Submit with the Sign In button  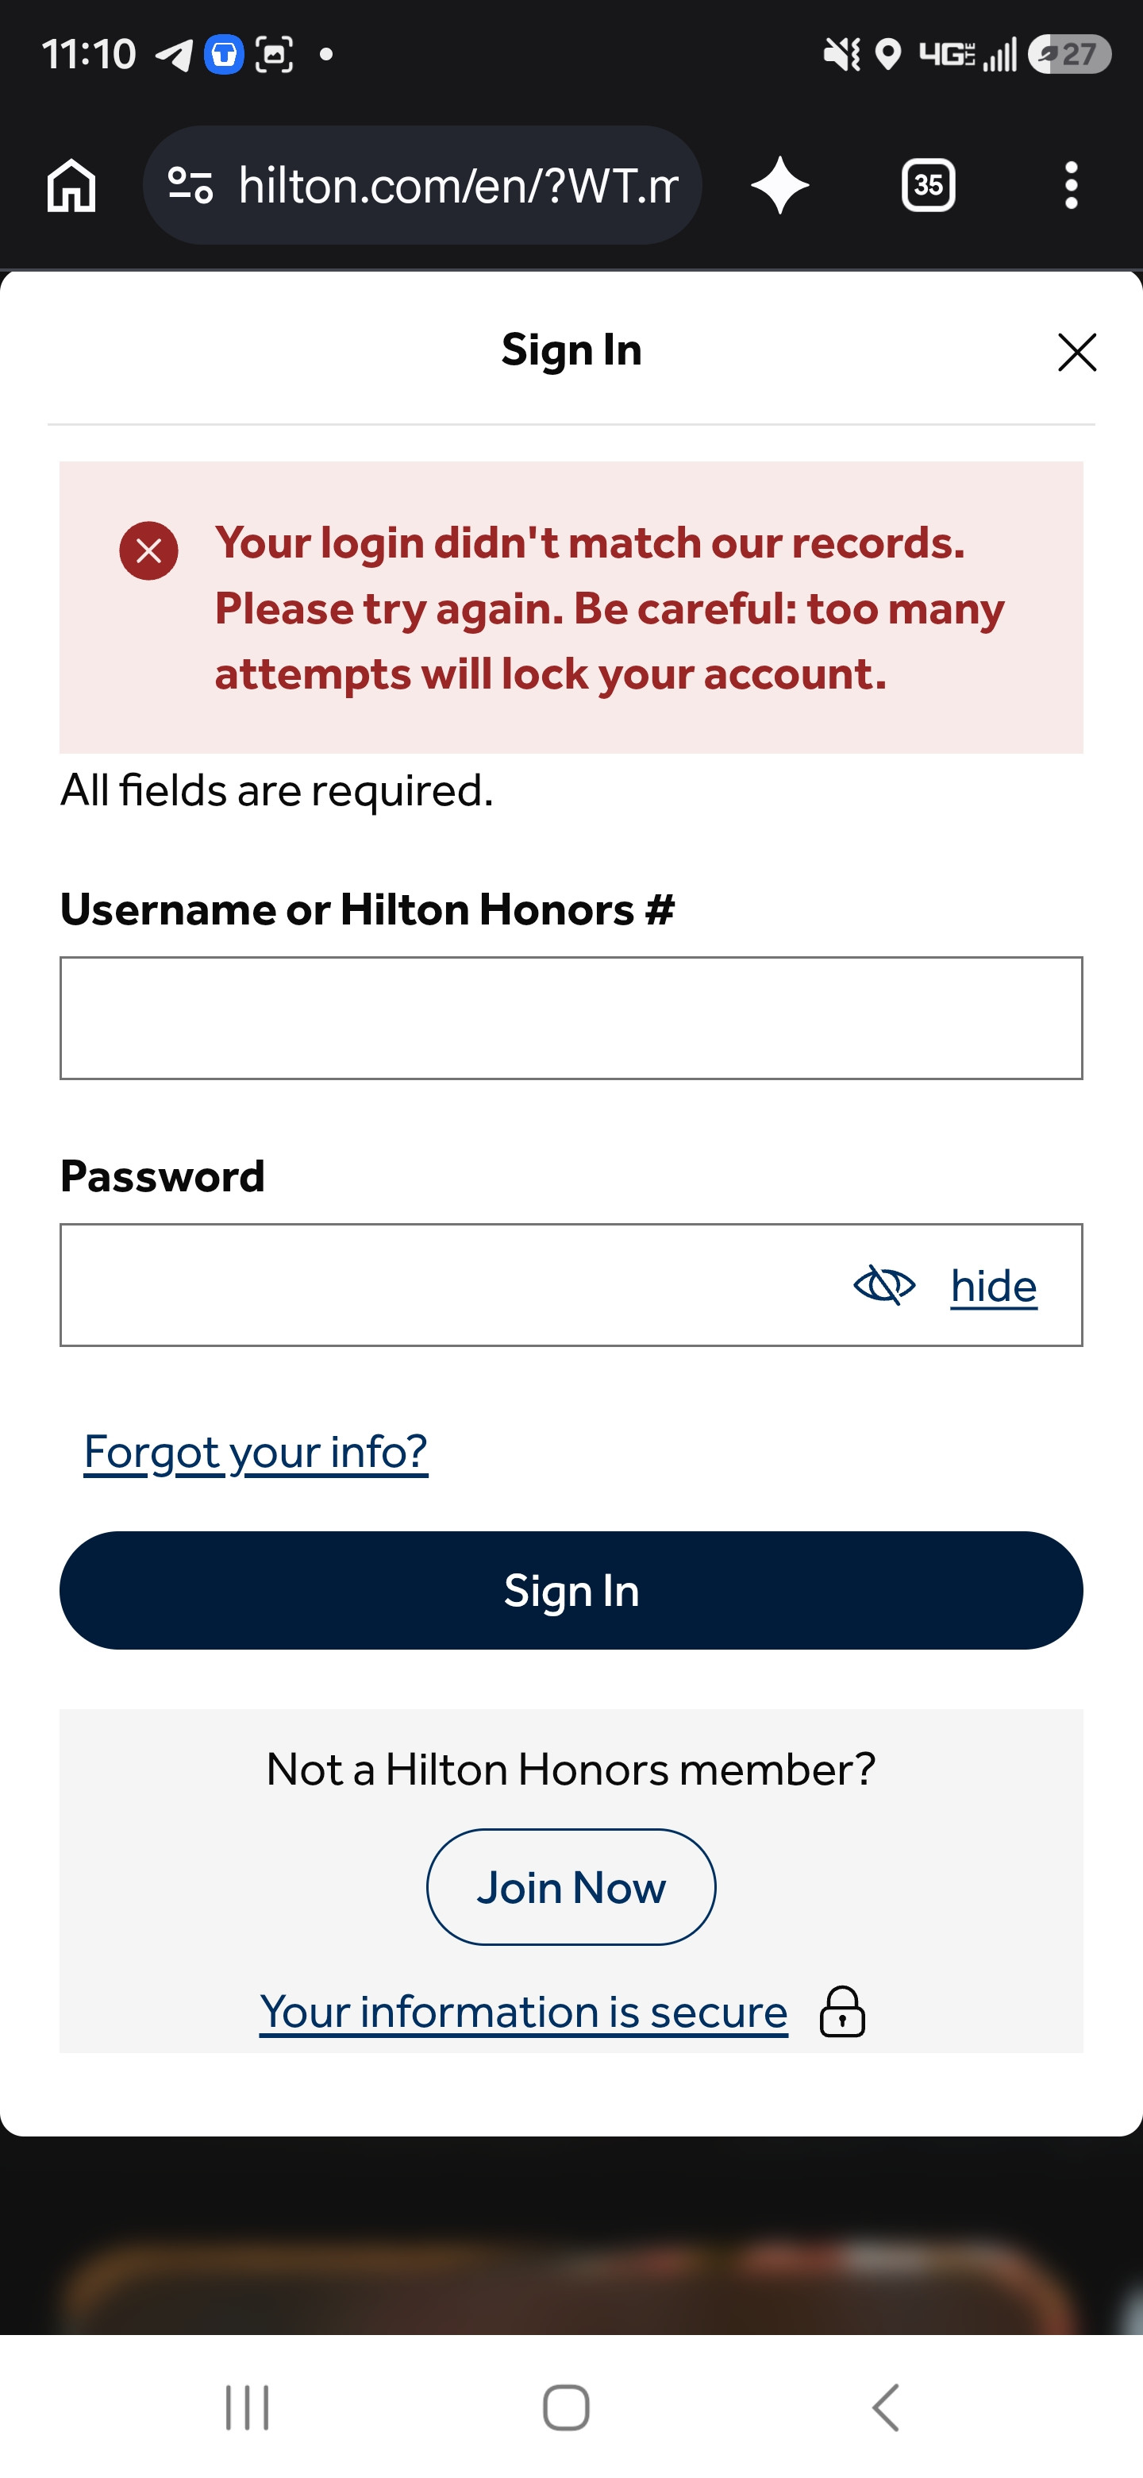(x=571, y=1590)
